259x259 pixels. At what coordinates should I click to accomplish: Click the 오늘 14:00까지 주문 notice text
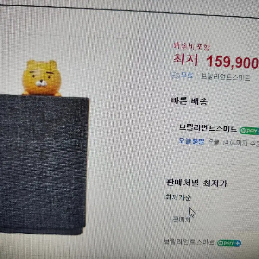click(x=233, y=142)
